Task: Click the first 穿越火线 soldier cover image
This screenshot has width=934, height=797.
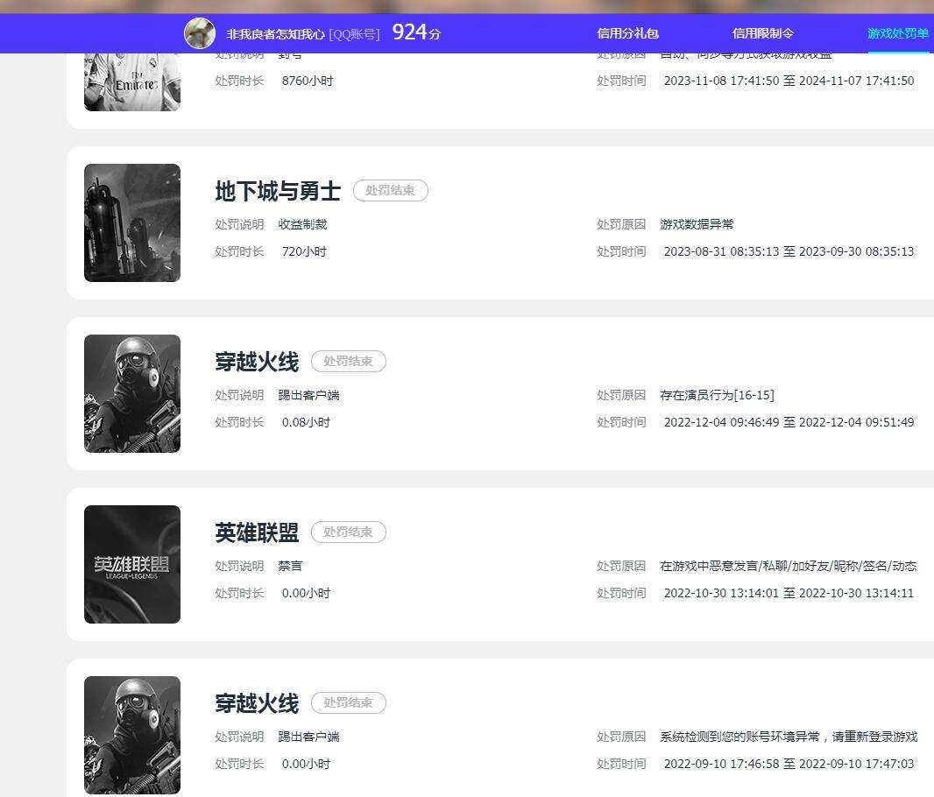Action: (132, 393)
